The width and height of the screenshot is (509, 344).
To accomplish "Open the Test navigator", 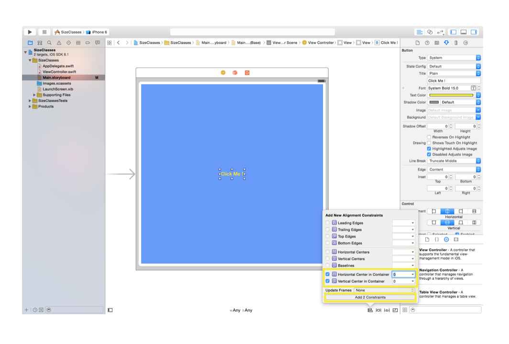I will click(68, 43).
